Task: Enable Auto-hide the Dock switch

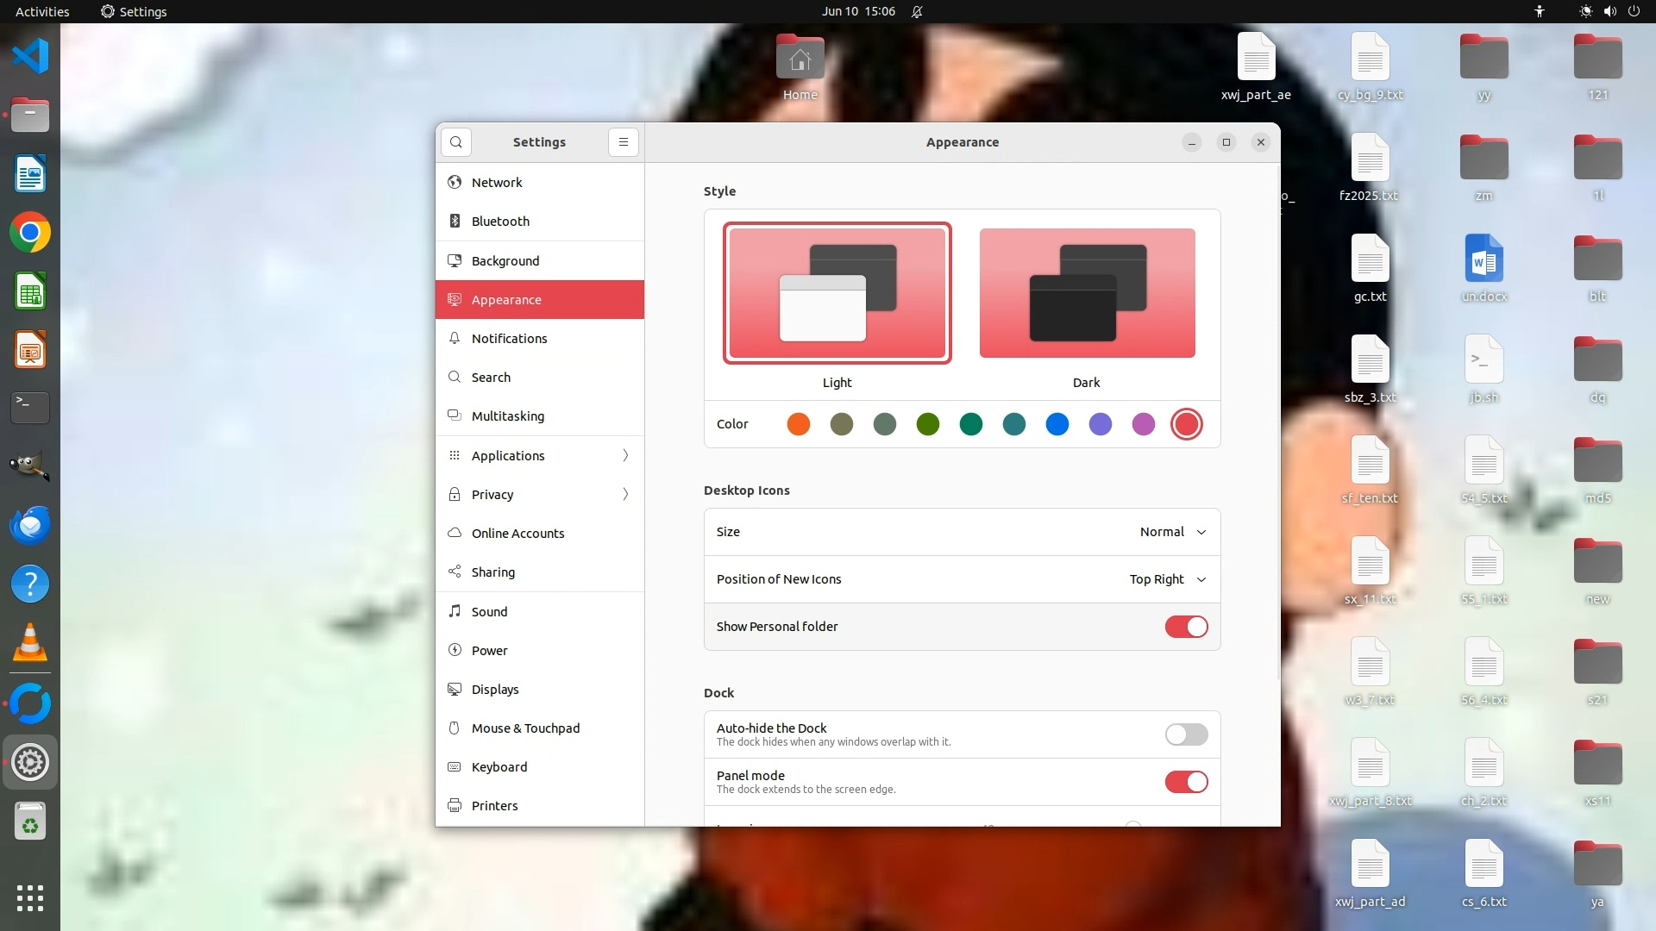Action: click(x=1186, y=734)
